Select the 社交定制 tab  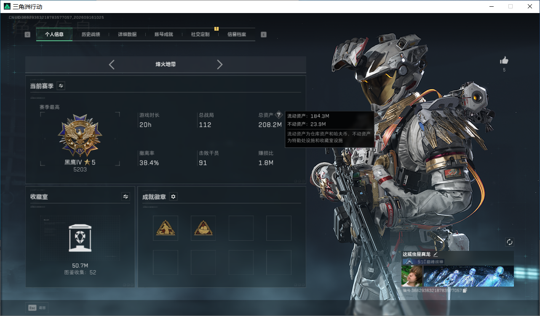pyautogui.click(x=200, y=34)
